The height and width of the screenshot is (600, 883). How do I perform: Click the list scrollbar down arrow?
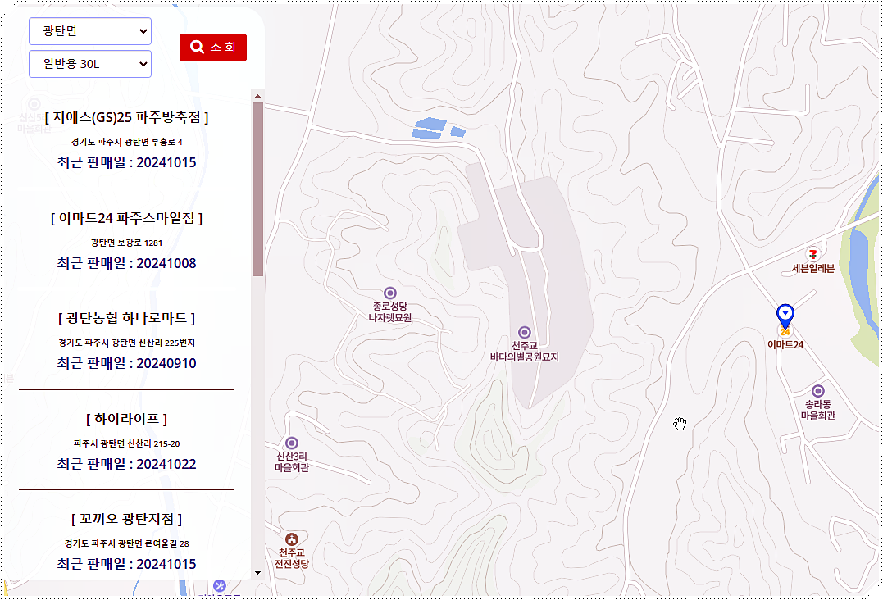[x=258, y=573]
